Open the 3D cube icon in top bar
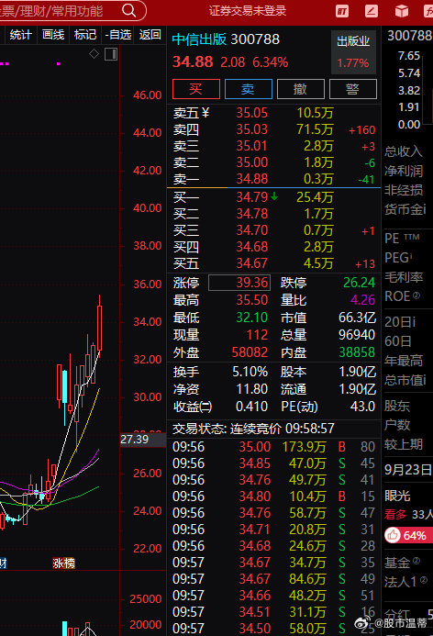 tap(402, 11)
